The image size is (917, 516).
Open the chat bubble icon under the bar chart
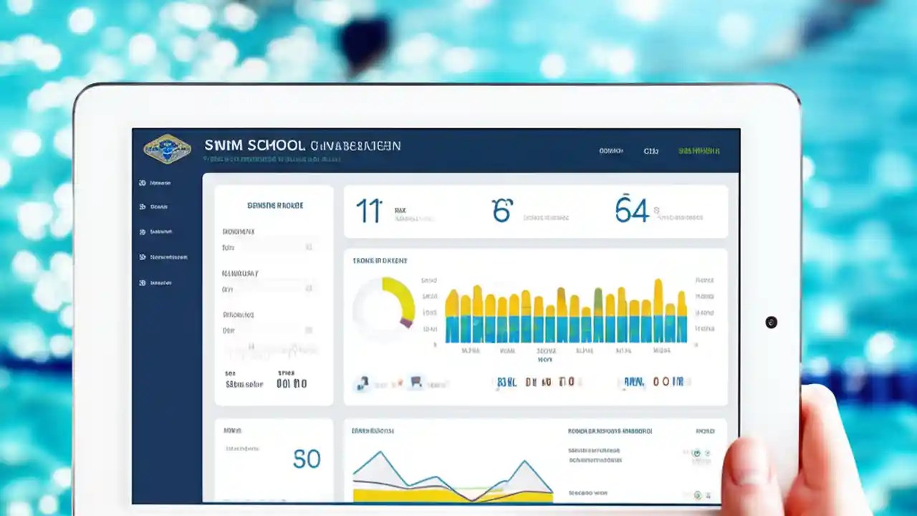tap(414, 383)
